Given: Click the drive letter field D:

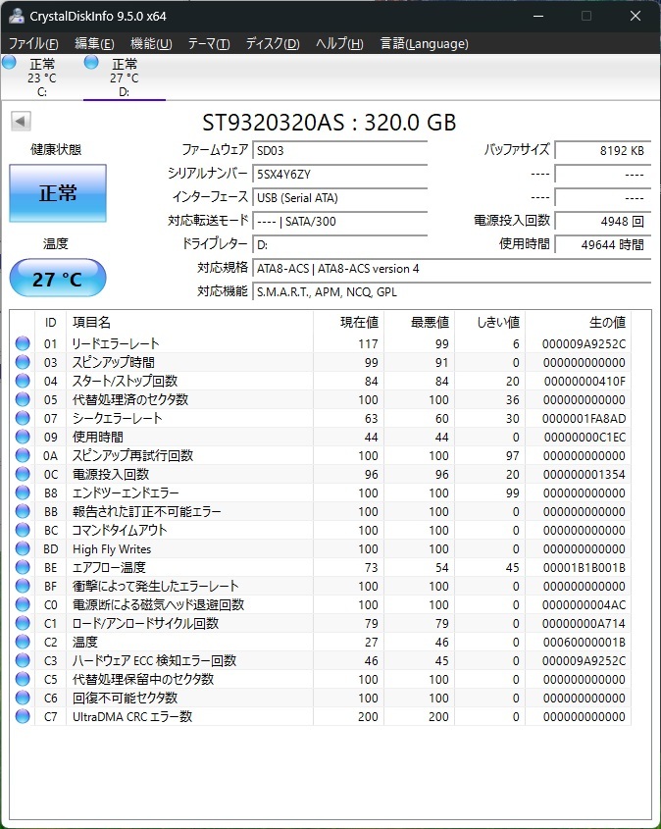Looking at the screenshot, I should (339, 245).
